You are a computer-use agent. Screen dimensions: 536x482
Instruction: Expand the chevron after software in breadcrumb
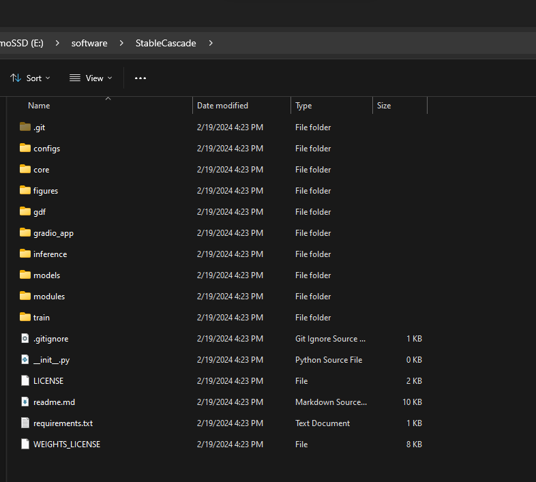pos(121,43)
